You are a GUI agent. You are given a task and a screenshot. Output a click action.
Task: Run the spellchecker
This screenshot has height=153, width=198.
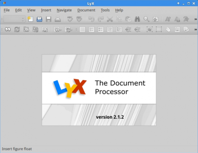click(70, 19)
